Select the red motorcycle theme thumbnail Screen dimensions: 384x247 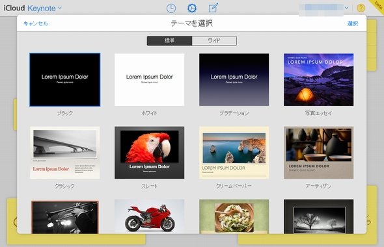coord(150,216)
